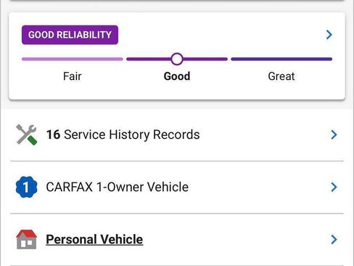The width and height of the screenshot is (354, 266).
Task: Click the Great segment of reliability bar
Action: 281,59
